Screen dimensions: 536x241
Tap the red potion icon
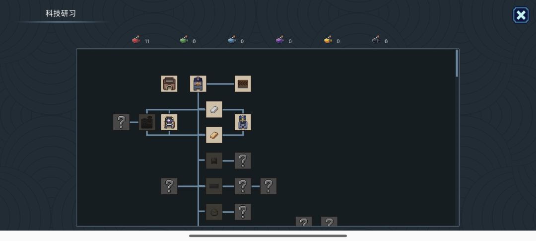[136, 40]
